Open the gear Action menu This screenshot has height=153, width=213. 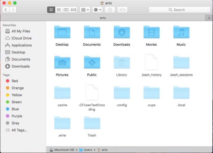(97, 10)
